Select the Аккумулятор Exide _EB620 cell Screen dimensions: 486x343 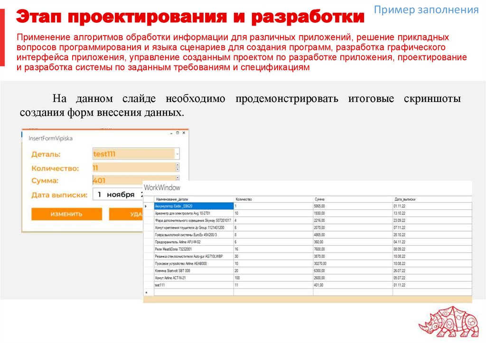tap(194, 206)
